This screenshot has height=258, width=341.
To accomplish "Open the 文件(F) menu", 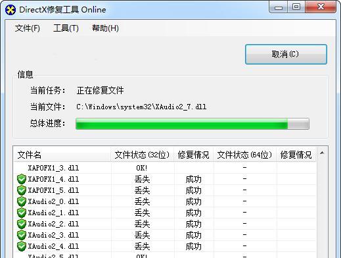I will (x=28, y=28).
